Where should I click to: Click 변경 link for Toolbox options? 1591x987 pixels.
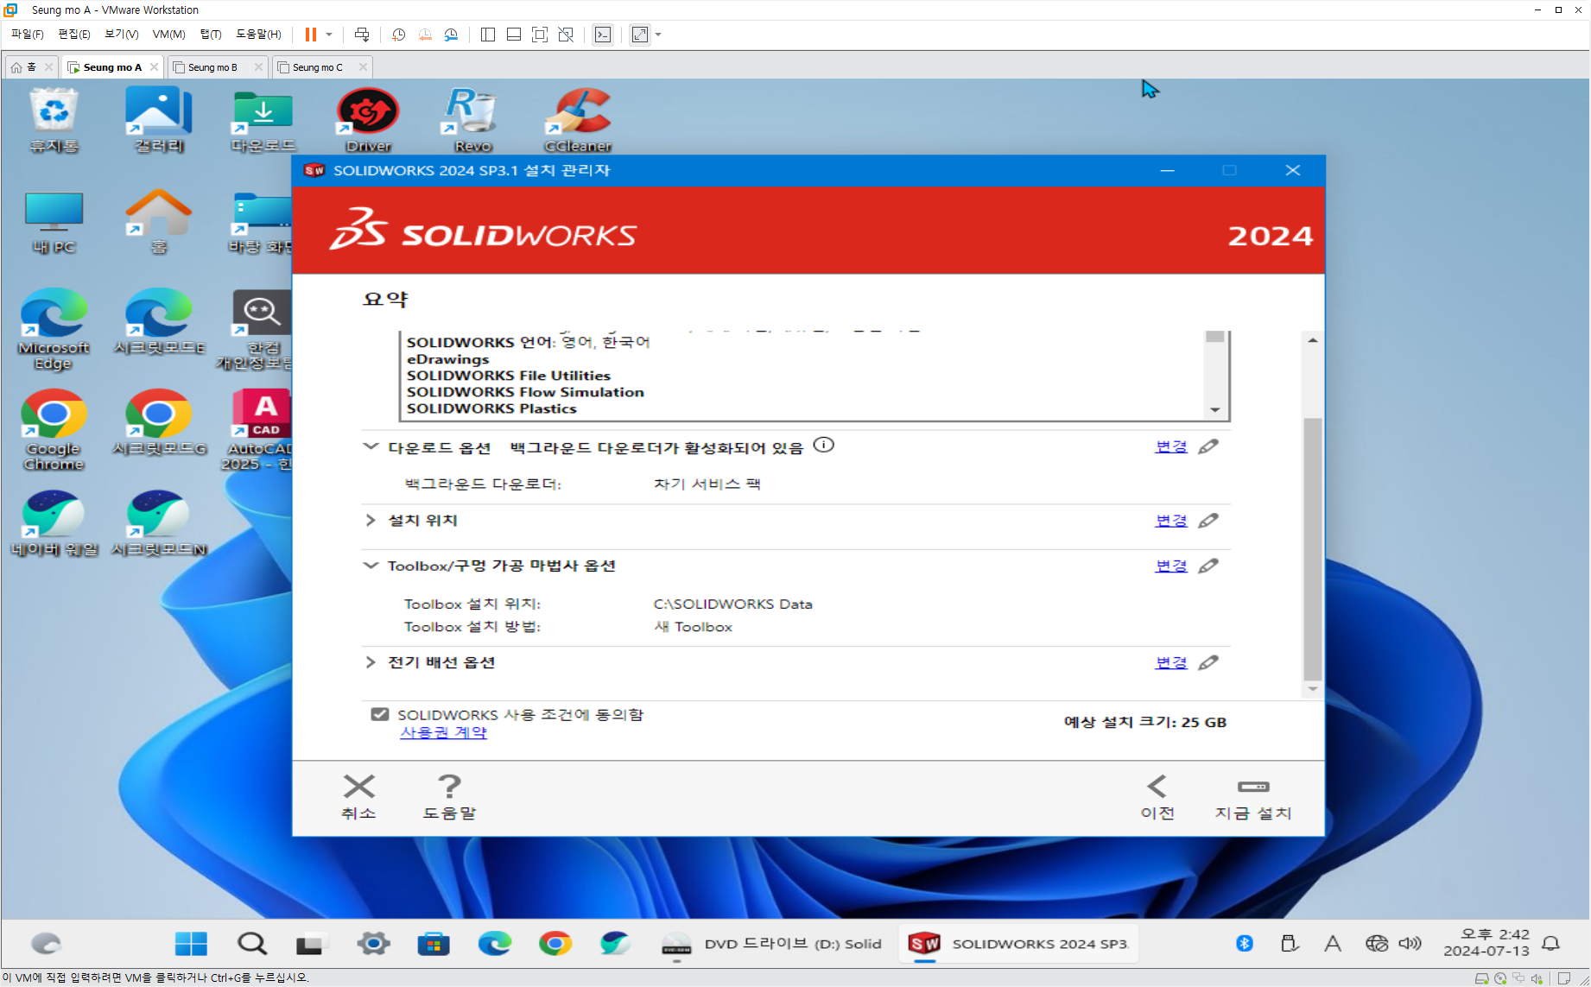(x=1171, y=566)
